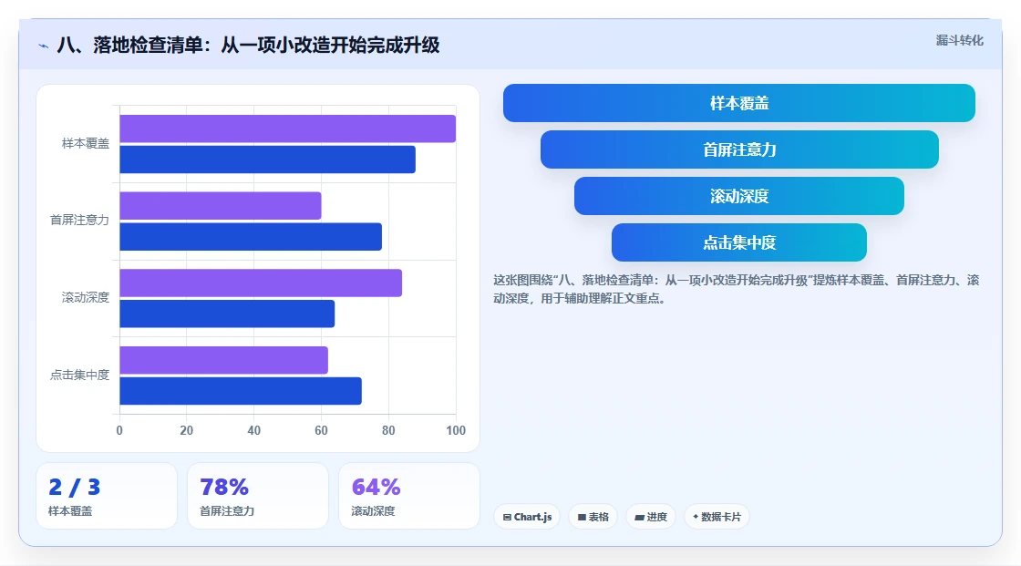
Task: Select the 样本覆盖 funnel stage
Action: 739,103
